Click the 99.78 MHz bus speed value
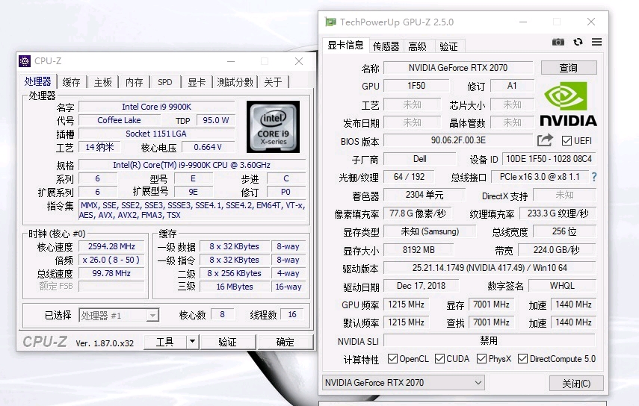 click(x=111, y=273)
